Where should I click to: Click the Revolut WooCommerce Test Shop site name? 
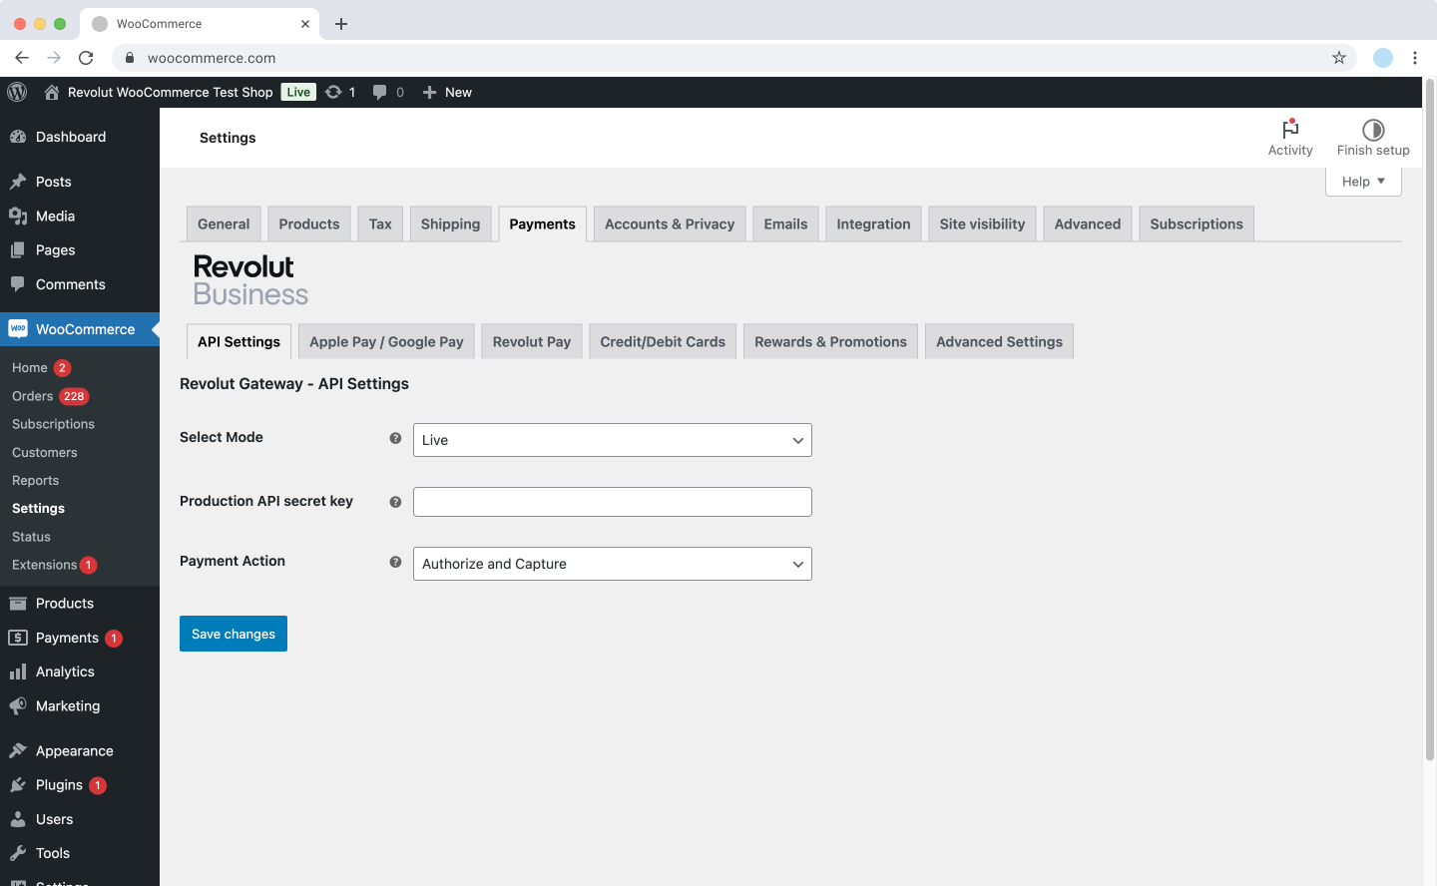tap(170, 92)
